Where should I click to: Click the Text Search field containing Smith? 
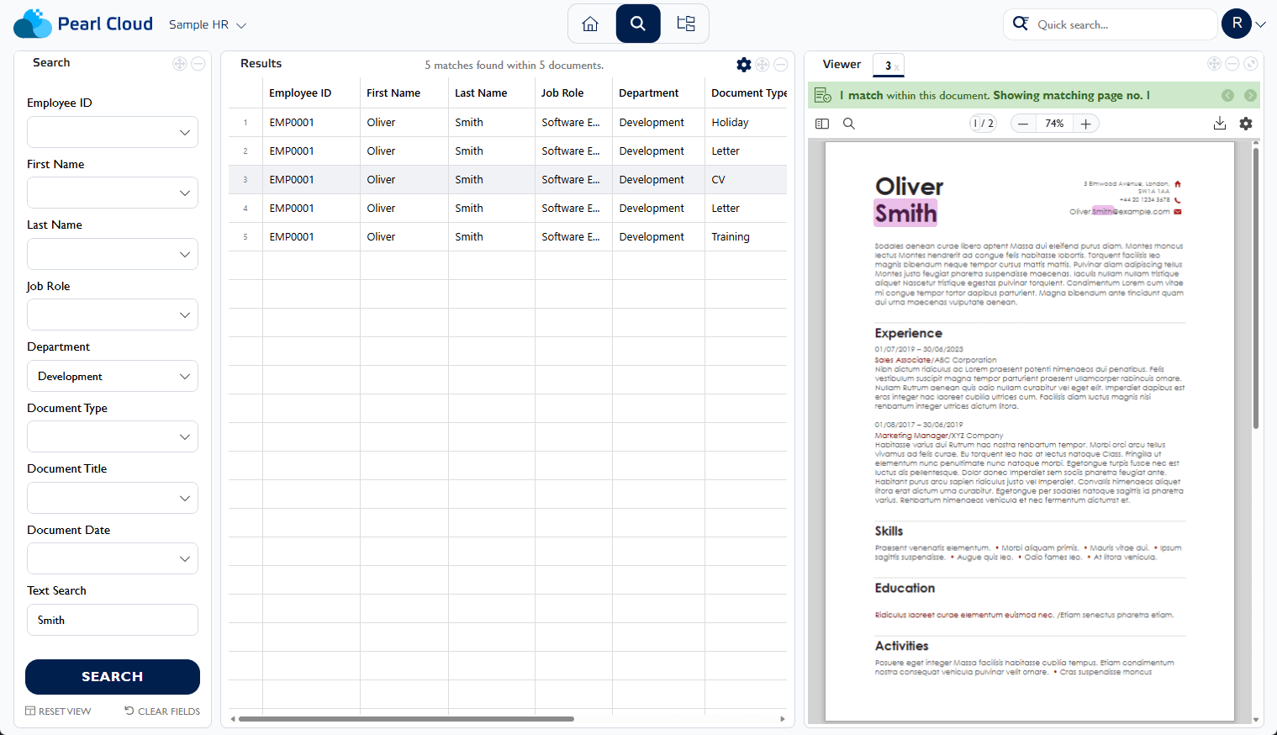[x=113, y=620]
